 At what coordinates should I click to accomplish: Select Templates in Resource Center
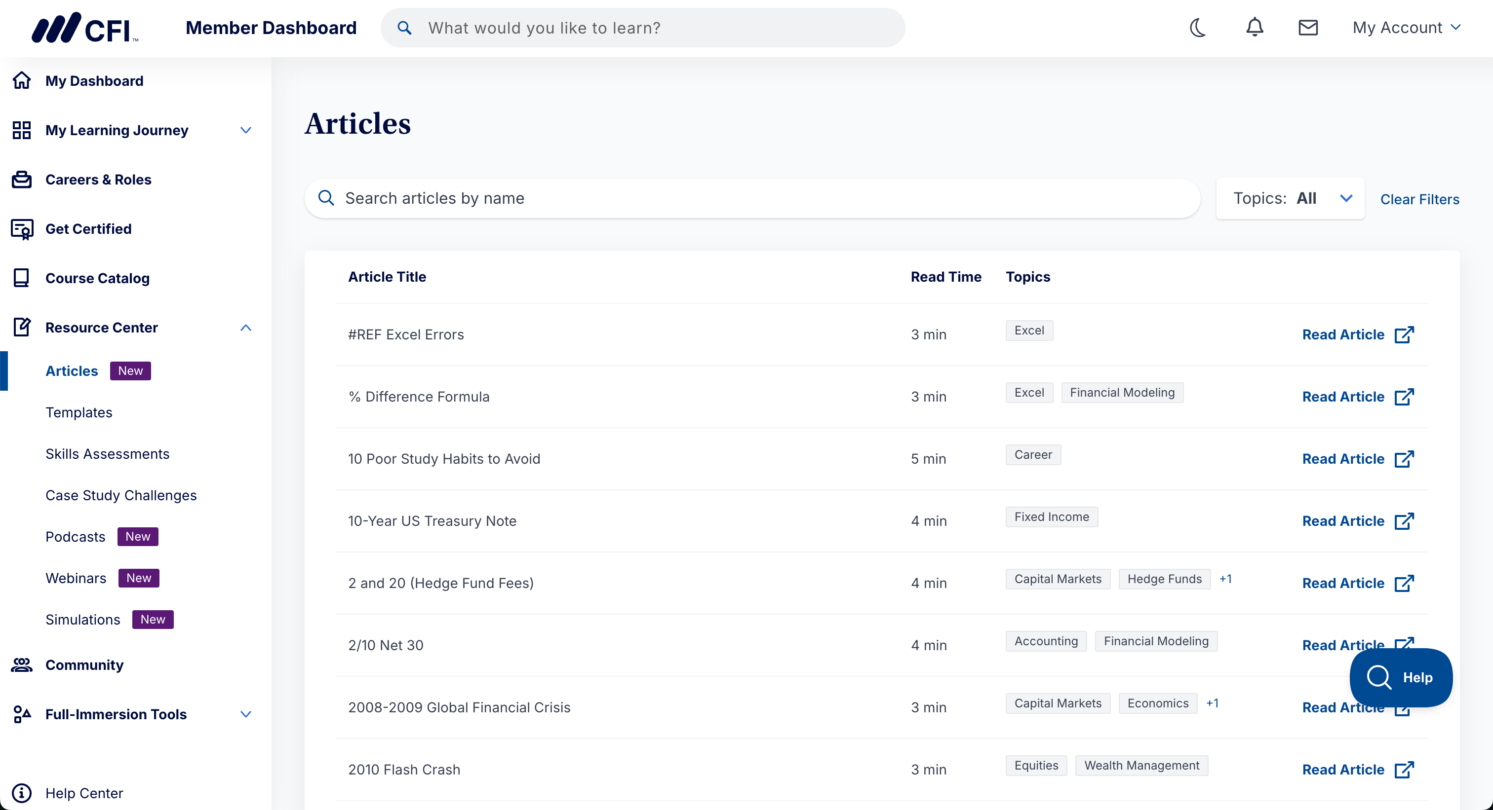pyautogui.click(x=79, y=412)
